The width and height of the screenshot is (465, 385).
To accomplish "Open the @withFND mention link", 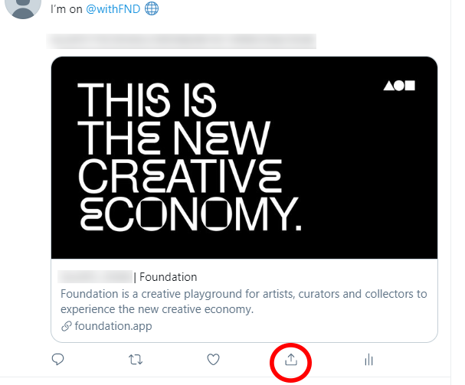I will pos(113,9).
